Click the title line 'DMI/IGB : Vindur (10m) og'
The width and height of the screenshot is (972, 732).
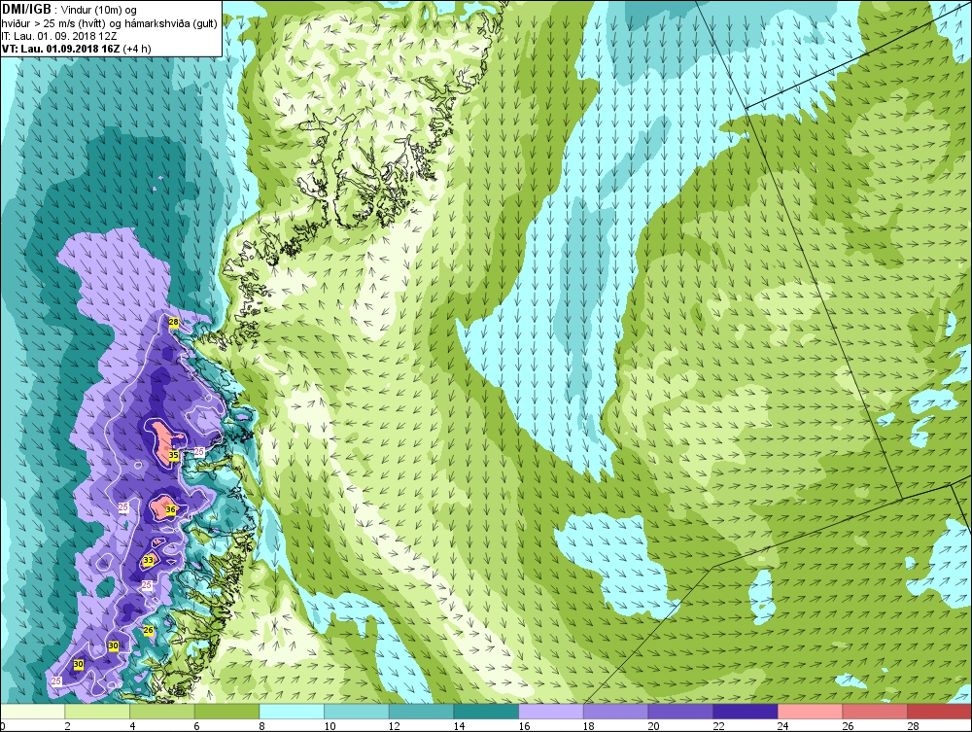pos(70,10)
